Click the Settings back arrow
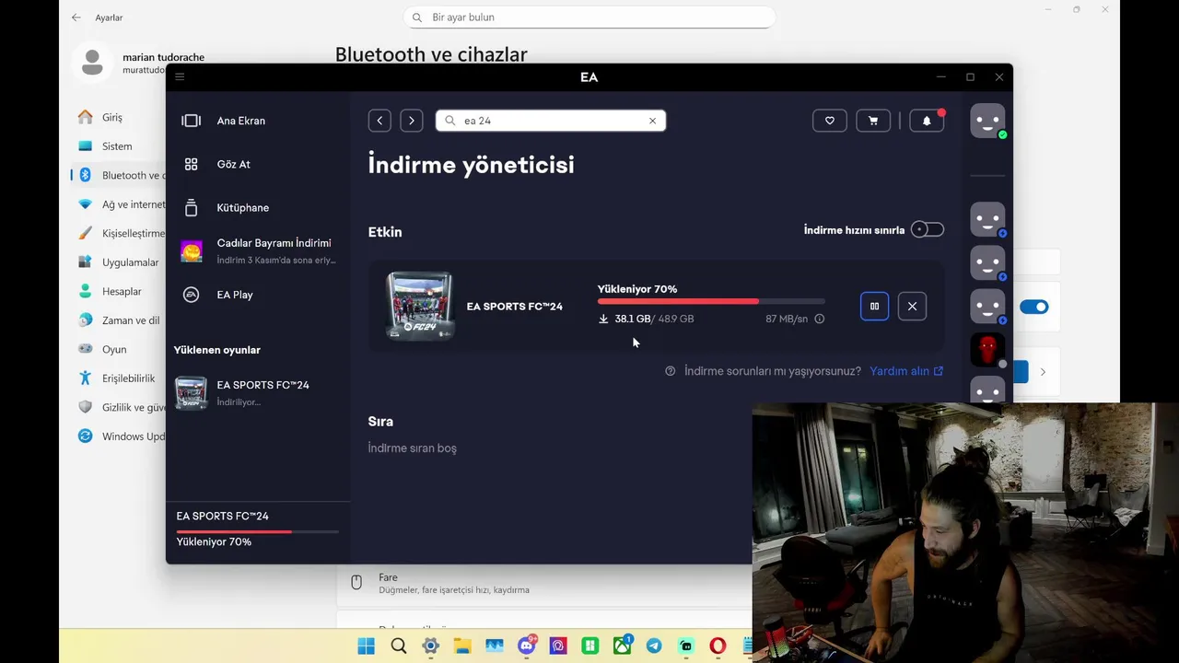 [76, 17]
